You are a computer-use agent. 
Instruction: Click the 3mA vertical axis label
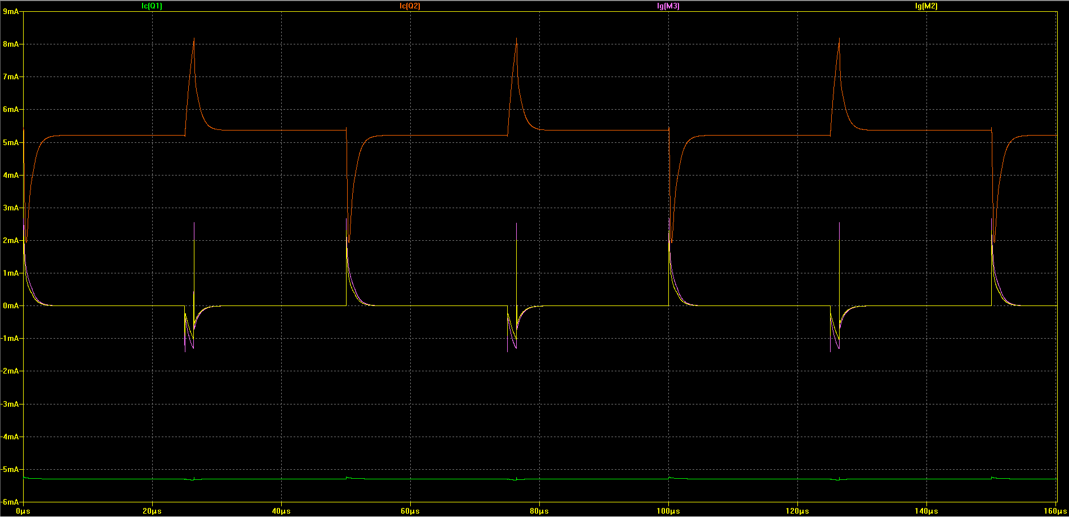pos(11,208)
